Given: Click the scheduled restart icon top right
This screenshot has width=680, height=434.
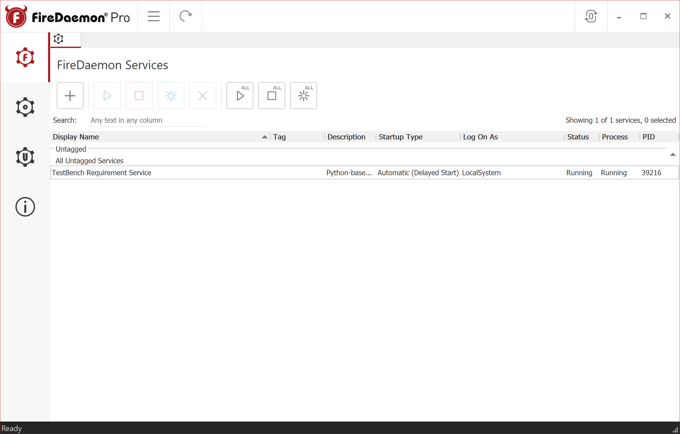Looking at the screenshot, I should click(591, 16).
